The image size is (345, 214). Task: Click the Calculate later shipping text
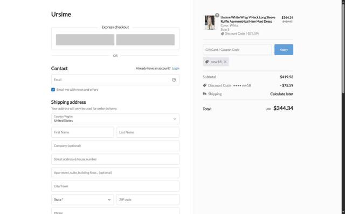tap(281, 94)
